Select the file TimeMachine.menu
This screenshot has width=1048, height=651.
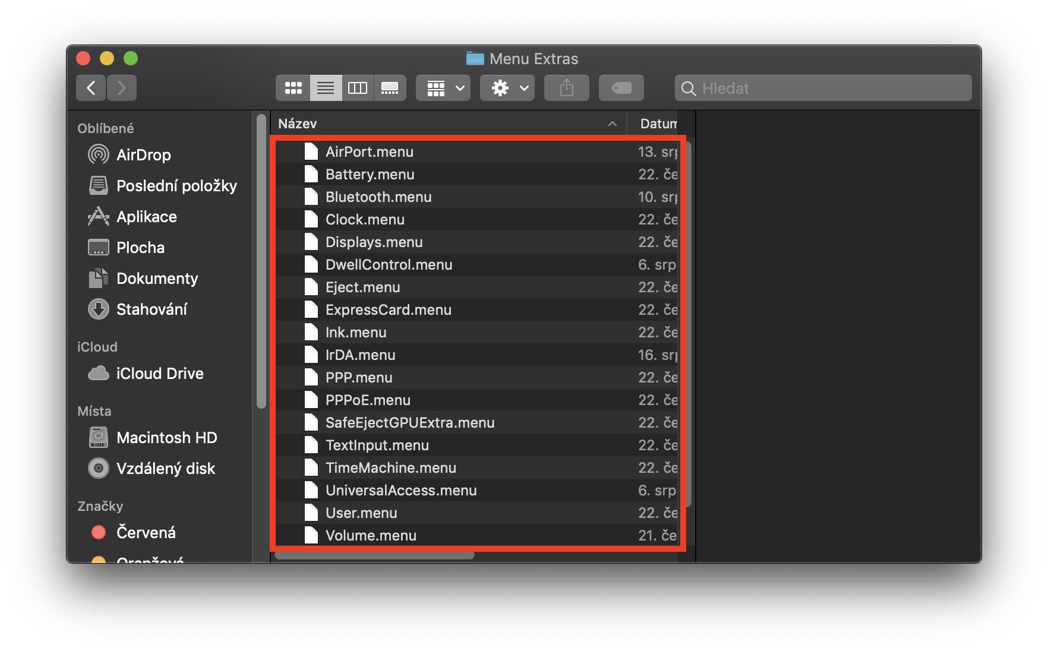392,467
